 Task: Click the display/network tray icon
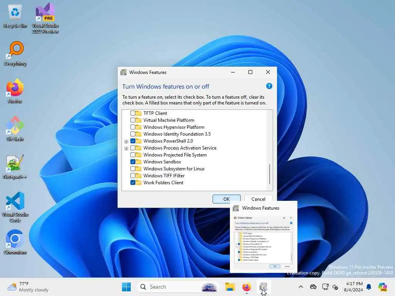coord(325,287)
